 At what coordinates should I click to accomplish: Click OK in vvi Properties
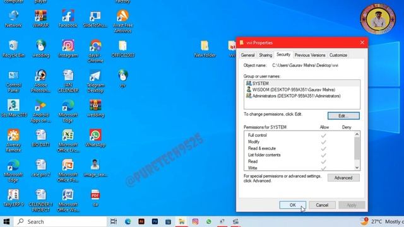click(293, 205)
